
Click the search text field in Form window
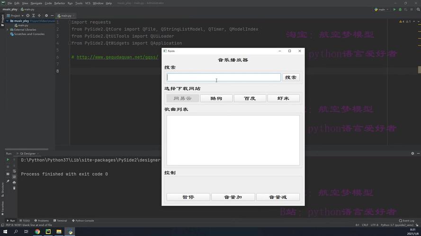[224, 77]
